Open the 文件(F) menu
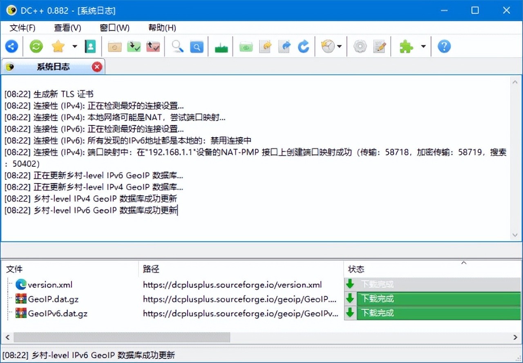Image resolution: width=523 pixels, height=363 pixels. tap(22, 28)
